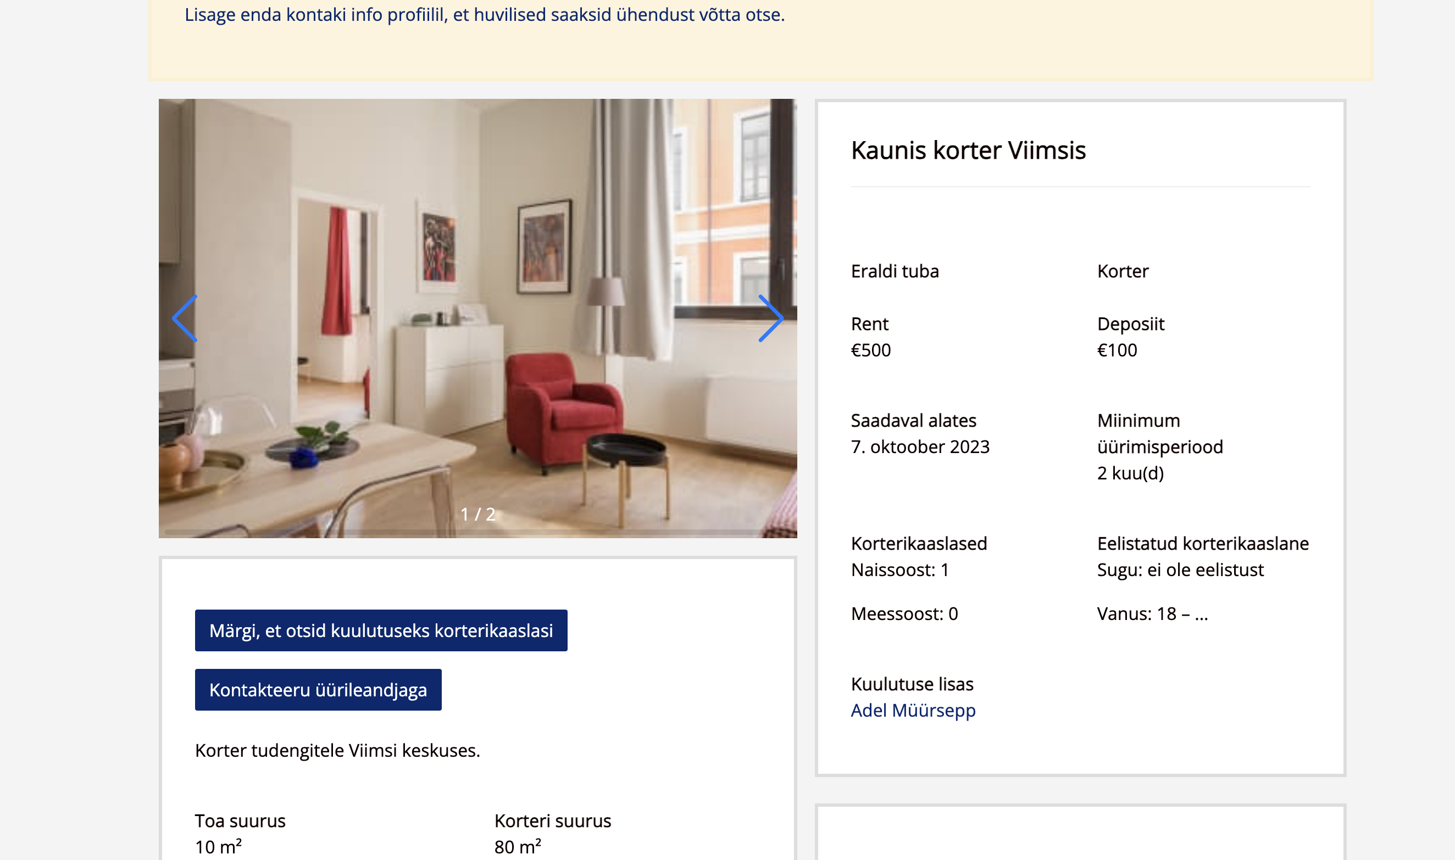
Task: Click the 'Lisage enda kontaki info' notice
Action: (x=484, y=14)
